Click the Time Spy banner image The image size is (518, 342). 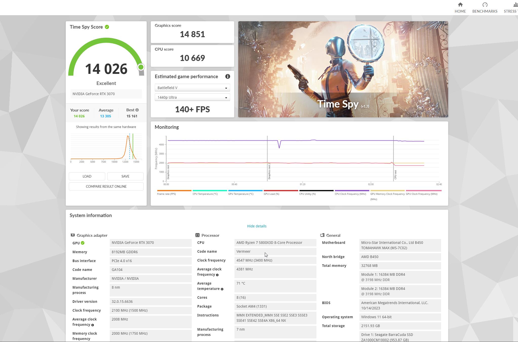343,69
